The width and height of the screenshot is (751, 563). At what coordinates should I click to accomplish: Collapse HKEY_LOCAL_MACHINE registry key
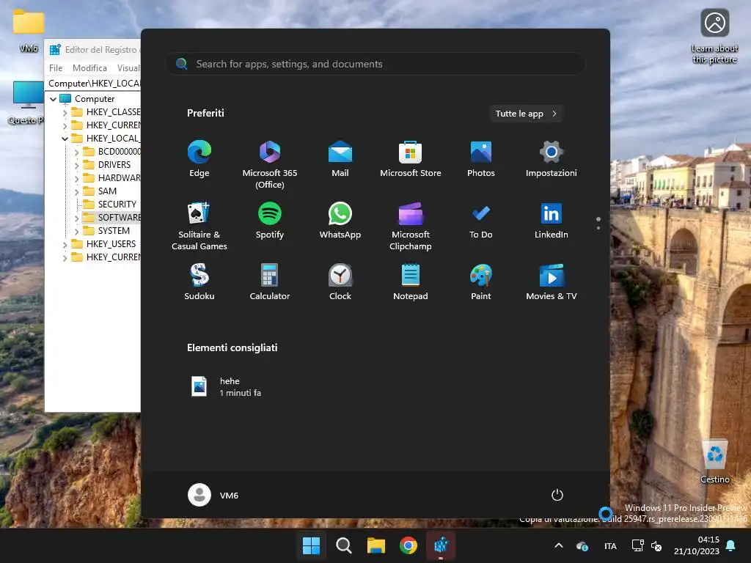65,139
